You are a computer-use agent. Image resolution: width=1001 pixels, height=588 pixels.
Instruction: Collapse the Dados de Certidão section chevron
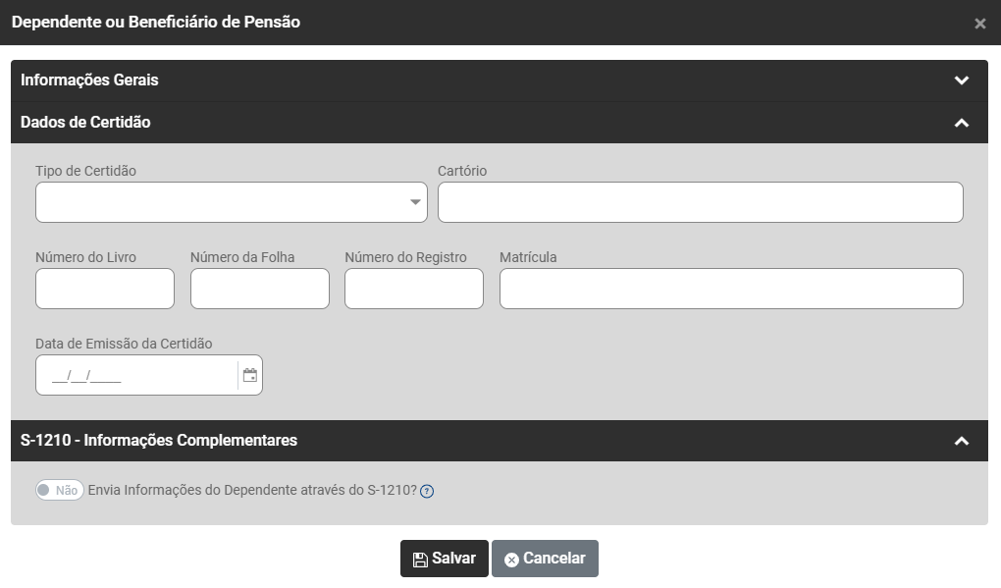click(x=962, y=123)
